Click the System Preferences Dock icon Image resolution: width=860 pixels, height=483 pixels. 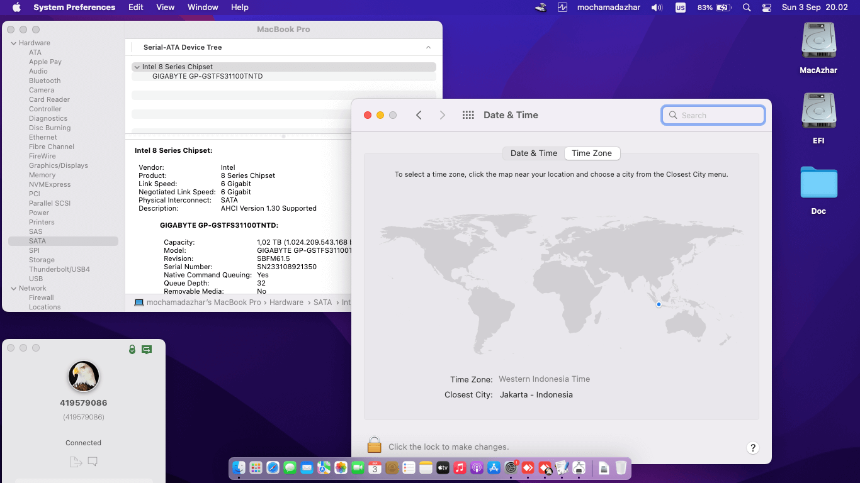pos(511,468)
